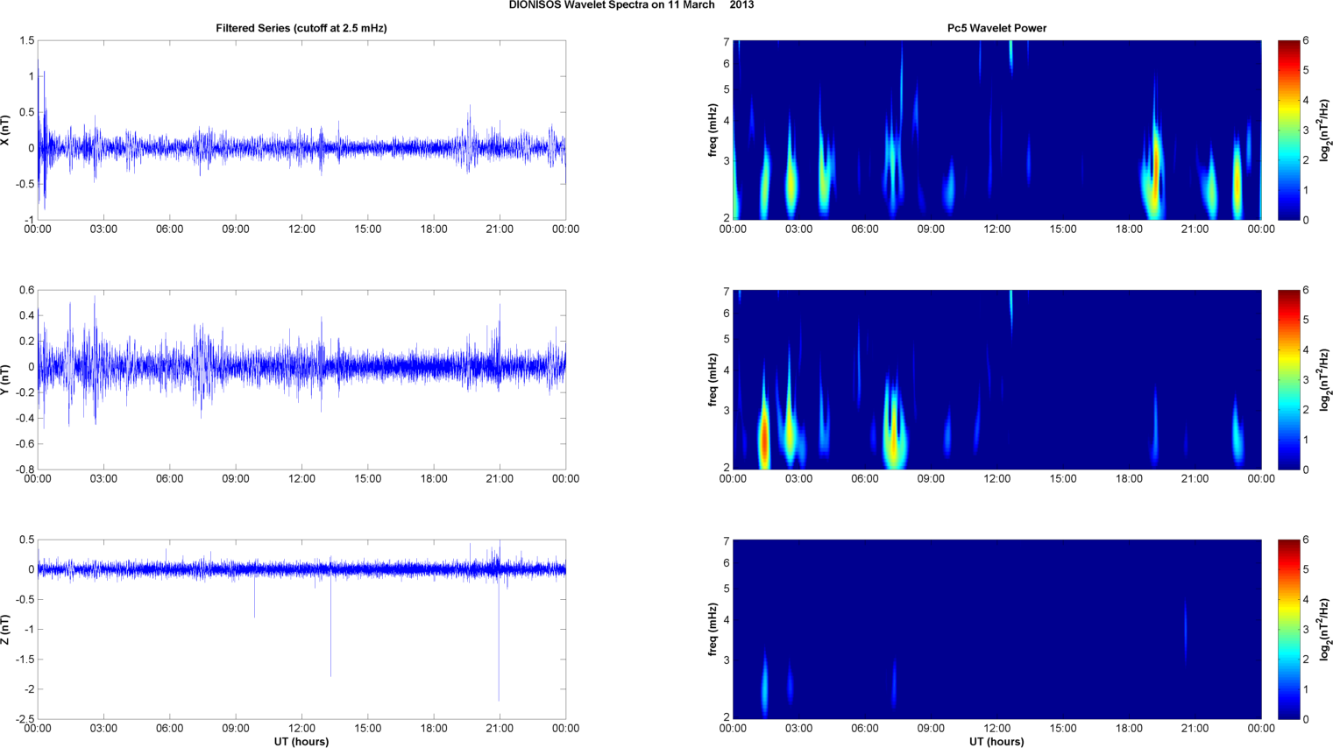Screen dimensions: 1333x748
Task: Click the -2.5 tick on Z (nT) axis
Action: click(24, 719)
